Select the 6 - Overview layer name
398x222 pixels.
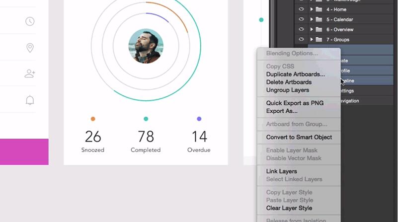point(340,30)
